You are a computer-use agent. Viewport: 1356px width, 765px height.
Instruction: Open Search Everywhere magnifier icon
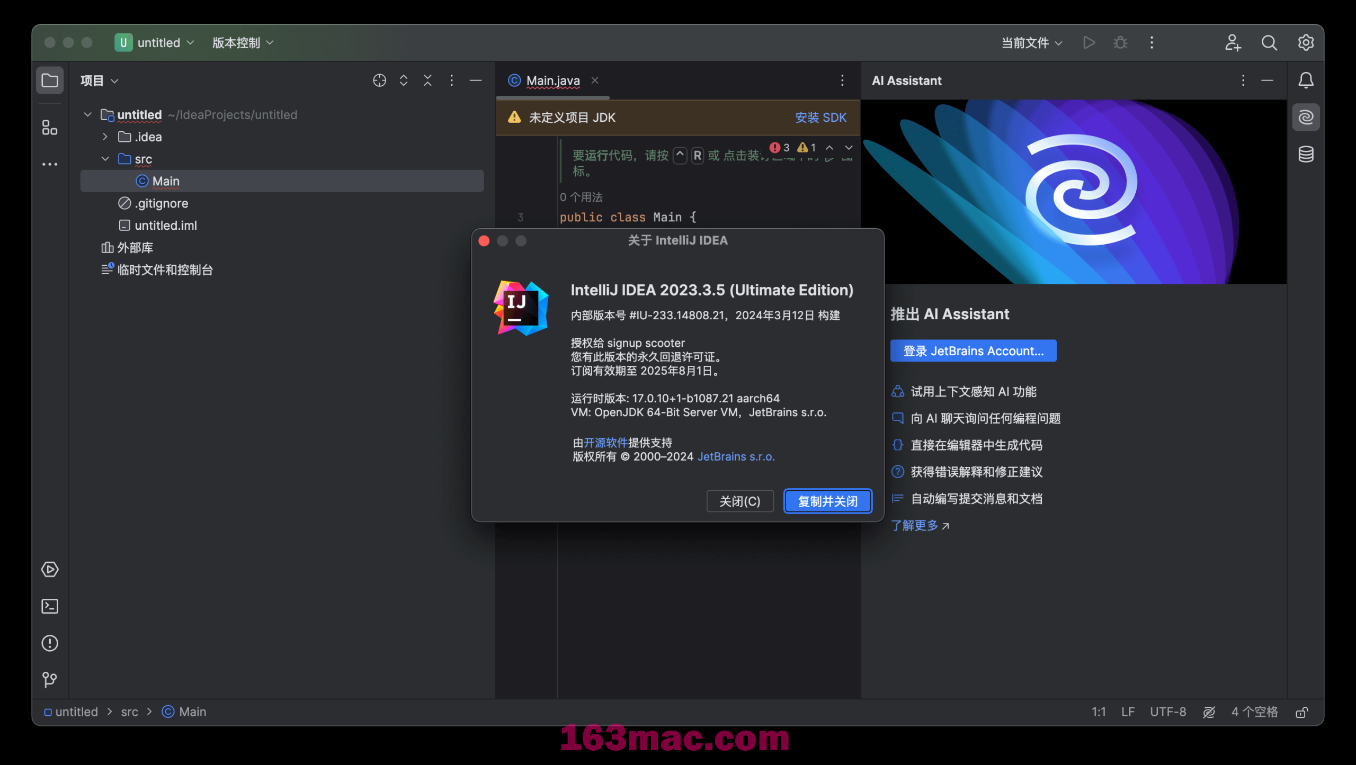[1269, 43]
